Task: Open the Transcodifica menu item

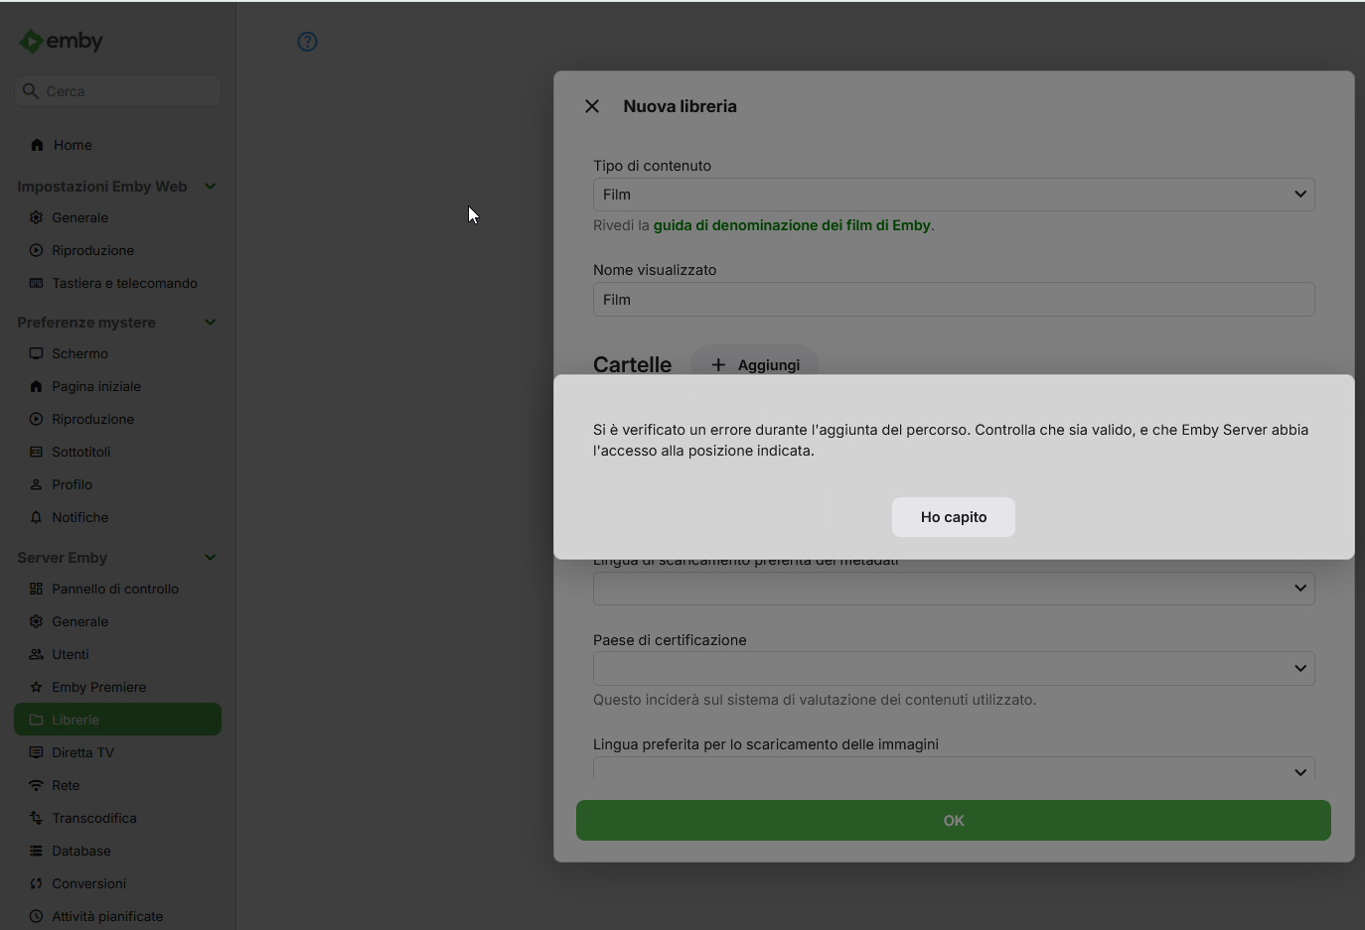Action: point(93,818)
